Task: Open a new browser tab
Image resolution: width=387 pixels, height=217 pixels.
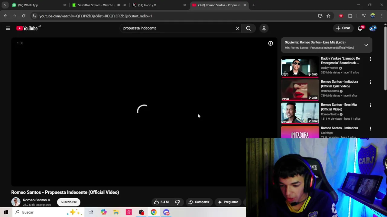Action: (x=254, y=5)
